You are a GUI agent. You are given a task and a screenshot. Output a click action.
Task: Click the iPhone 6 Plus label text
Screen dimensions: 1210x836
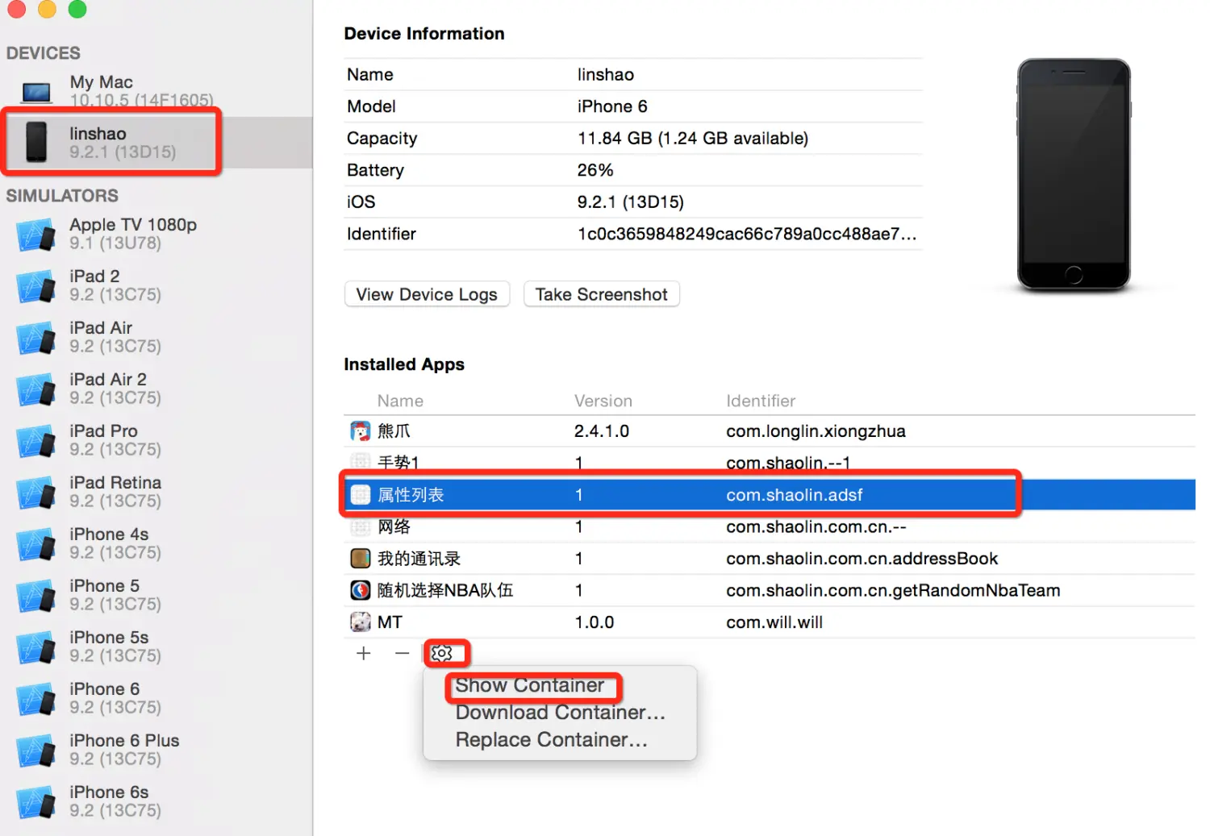click(124, 741)
